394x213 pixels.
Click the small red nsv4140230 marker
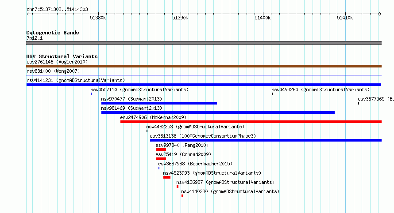pyautogui.click(x=182, y=196)
